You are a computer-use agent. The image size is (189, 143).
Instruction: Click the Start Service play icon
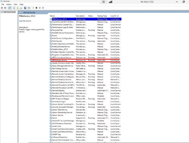pyautogui.click(x=33, y=8)
